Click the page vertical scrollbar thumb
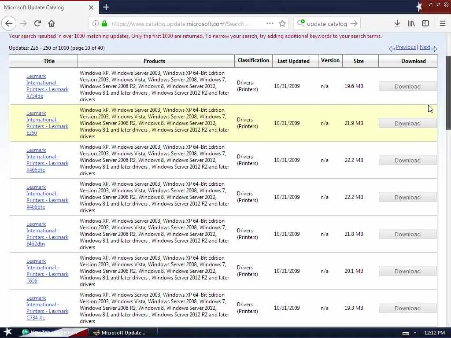The width and height of the screenshot is (451, 338). (448, 92)
